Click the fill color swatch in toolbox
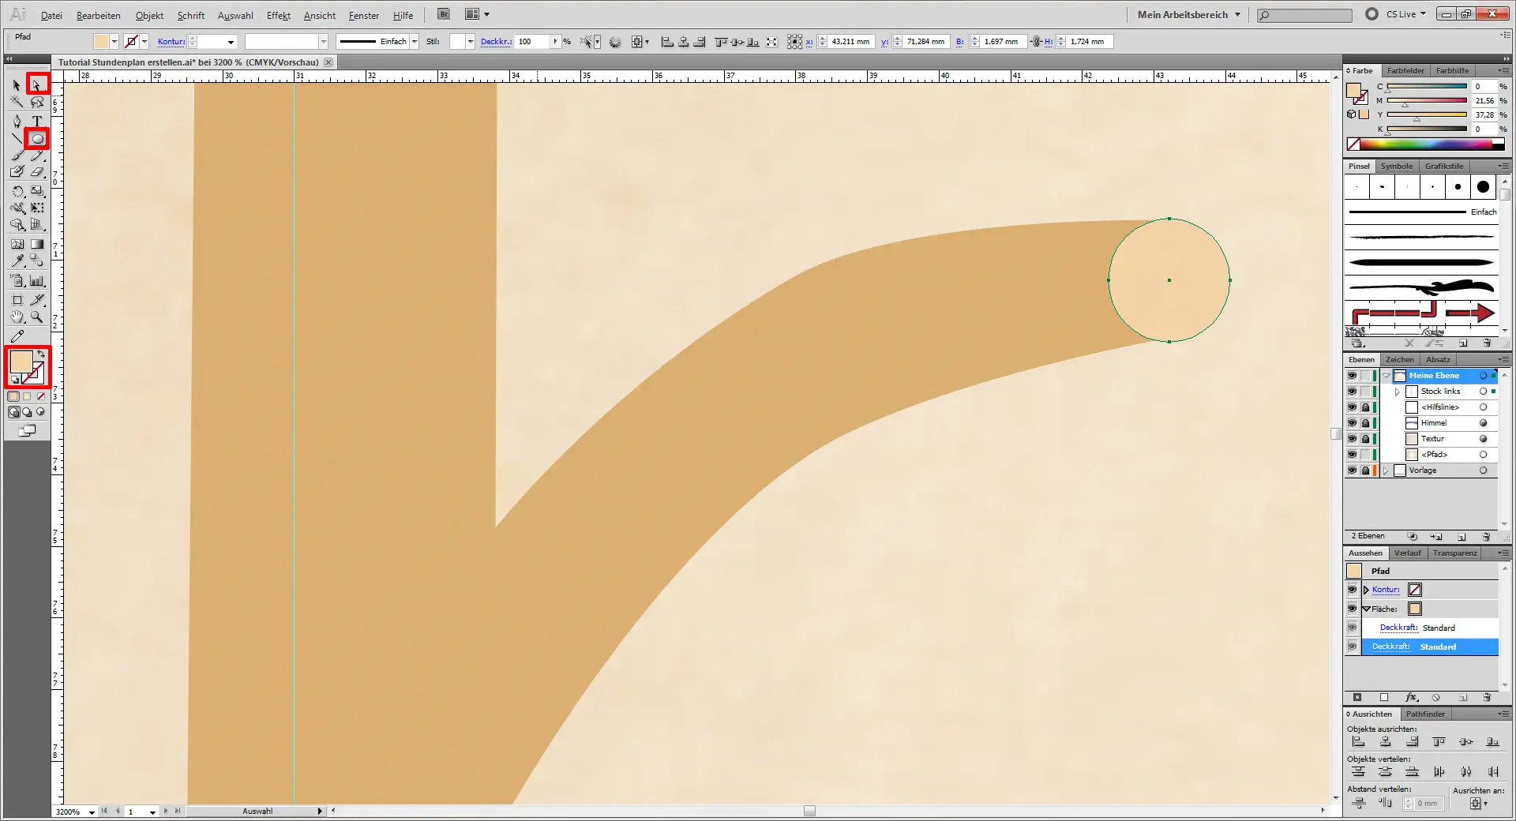Image resolution: width=1516 pixels, height=821 pixels. (x=21, y=362)
